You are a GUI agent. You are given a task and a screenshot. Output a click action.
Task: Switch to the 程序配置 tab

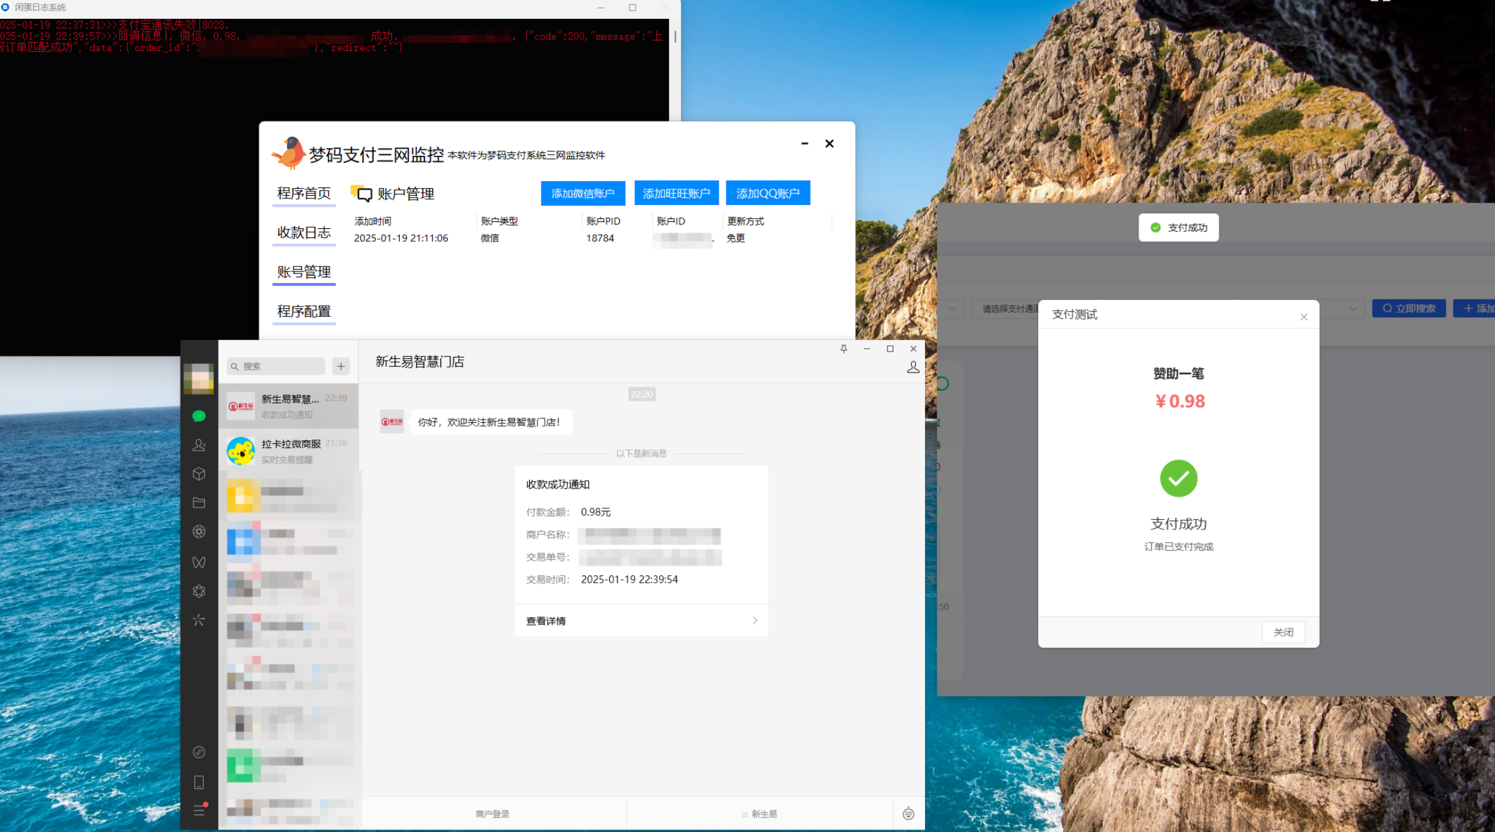tap(304, 312)
